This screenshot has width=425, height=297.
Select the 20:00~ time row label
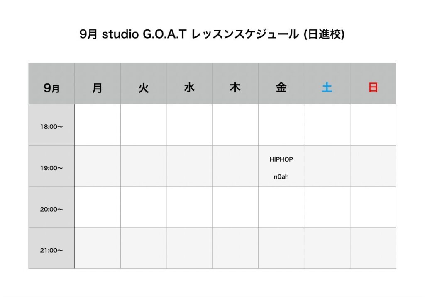[x=51, y=209]
